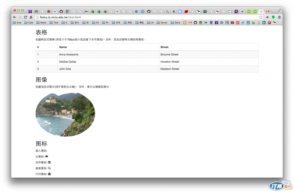Open a new tab
This screenshot has height=193, width=294.
pyautogui.click(x=274, y=11)
